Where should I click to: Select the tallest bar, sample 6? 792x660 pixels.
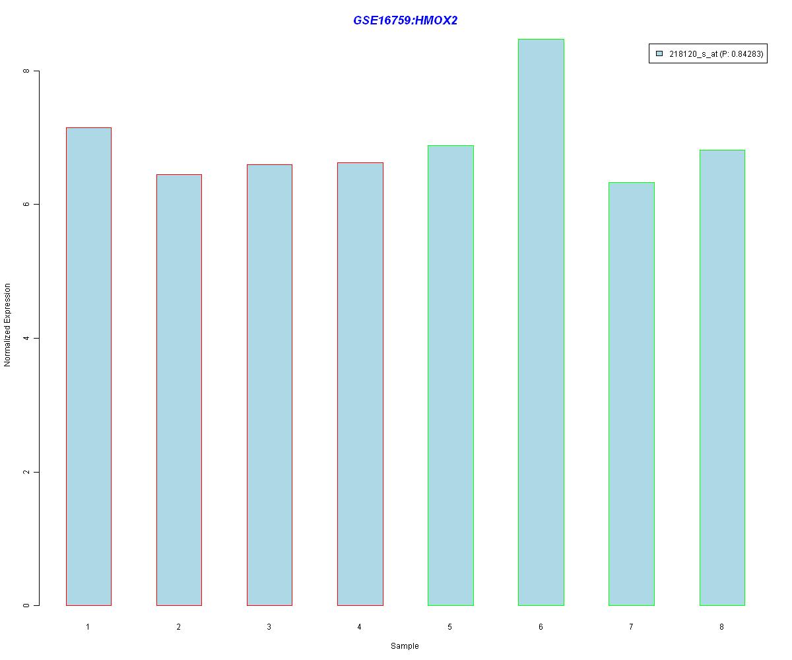point(541,322)
